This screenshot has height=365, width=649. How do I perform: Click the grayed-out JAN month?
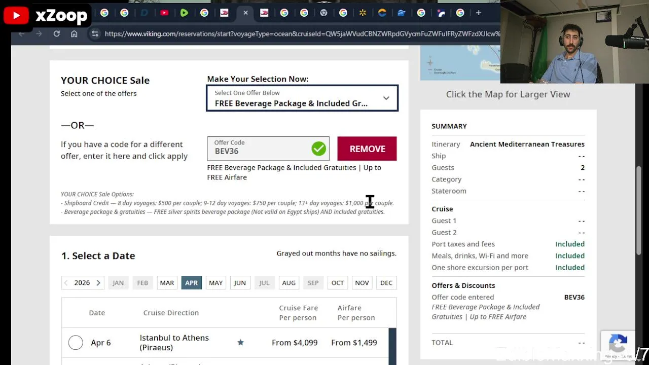click(x=118, y=283)
